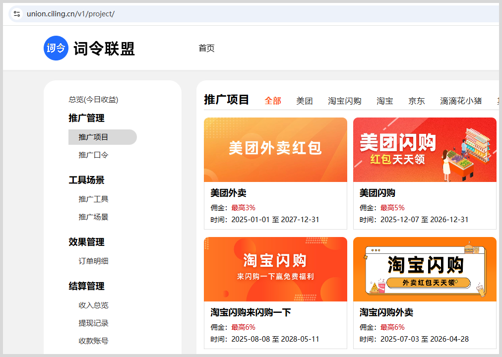Viewport: 502px width, 357px height.
Task: Click the 工具场景 section heading
Action: tap(86, 180)
